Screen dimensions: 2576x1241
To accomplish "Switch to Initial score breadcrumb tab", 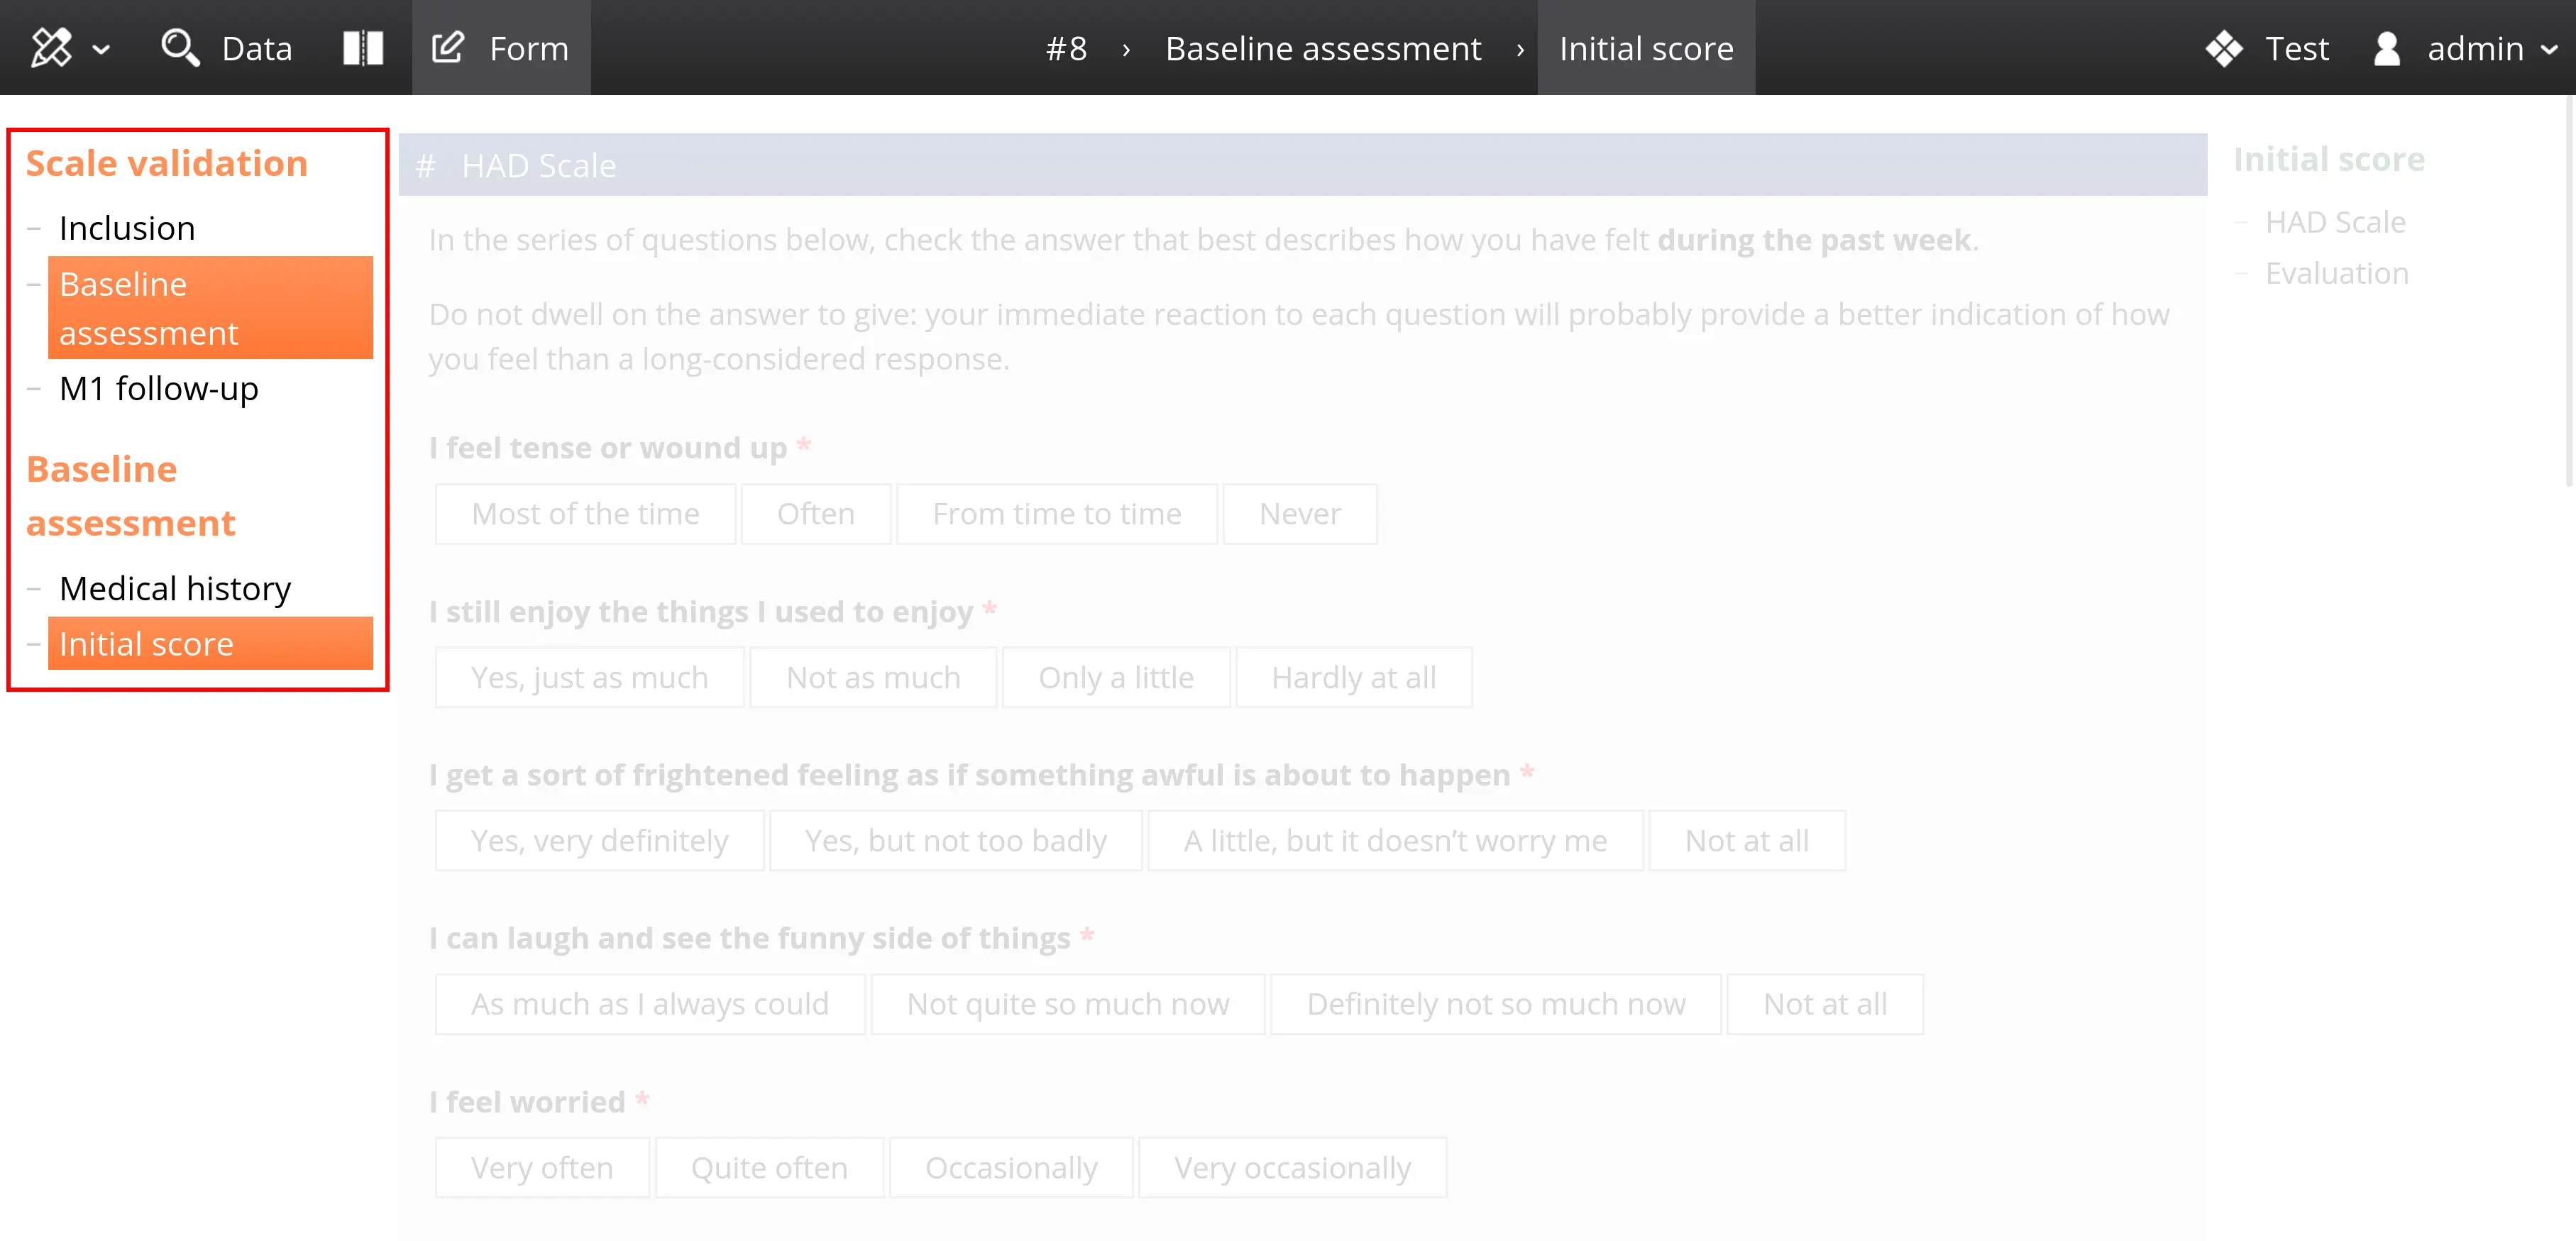I will point(1645,47).
